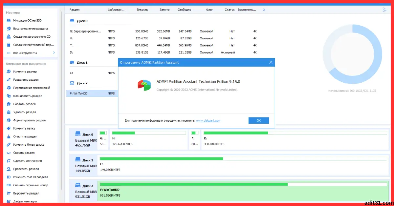Sort by the Ёмкость column header

[142, 10]
